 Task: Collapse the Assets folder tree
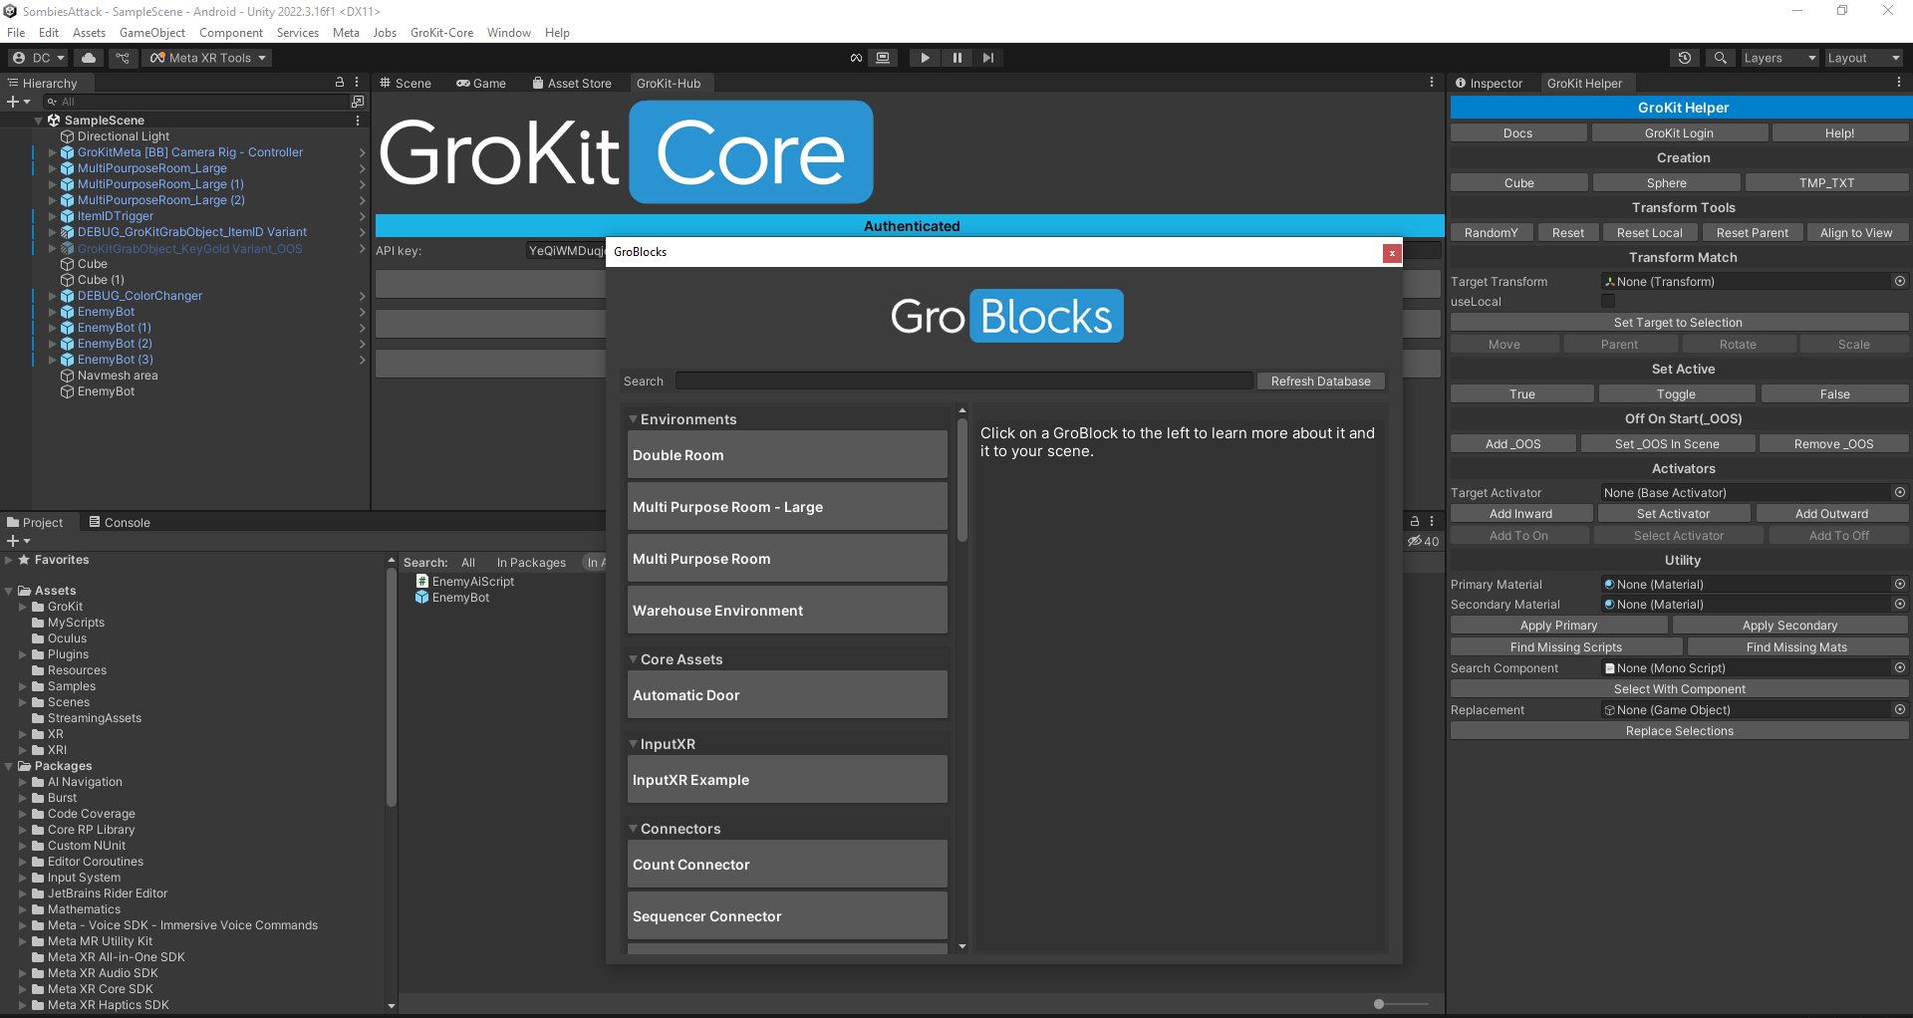(x=9, y=591)
